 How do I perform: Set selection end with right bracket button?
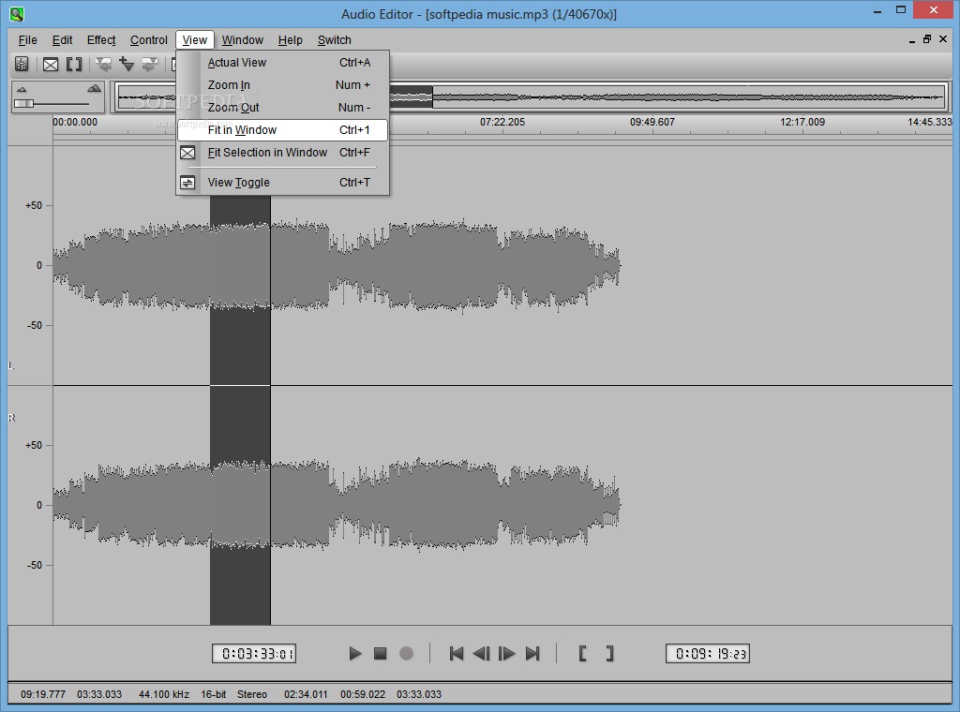pyautogui.click(x=609, y=654)
